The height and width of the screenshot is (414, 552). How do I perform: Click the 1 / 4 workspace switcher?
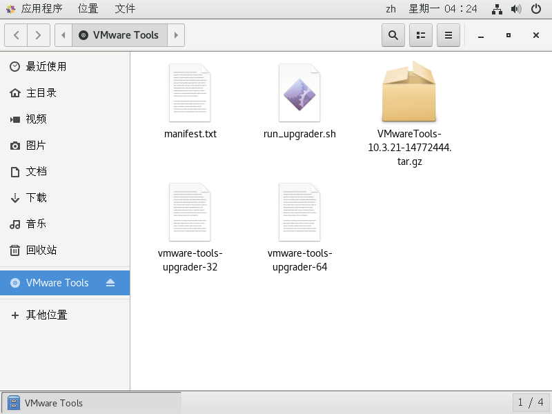[530, 402]
